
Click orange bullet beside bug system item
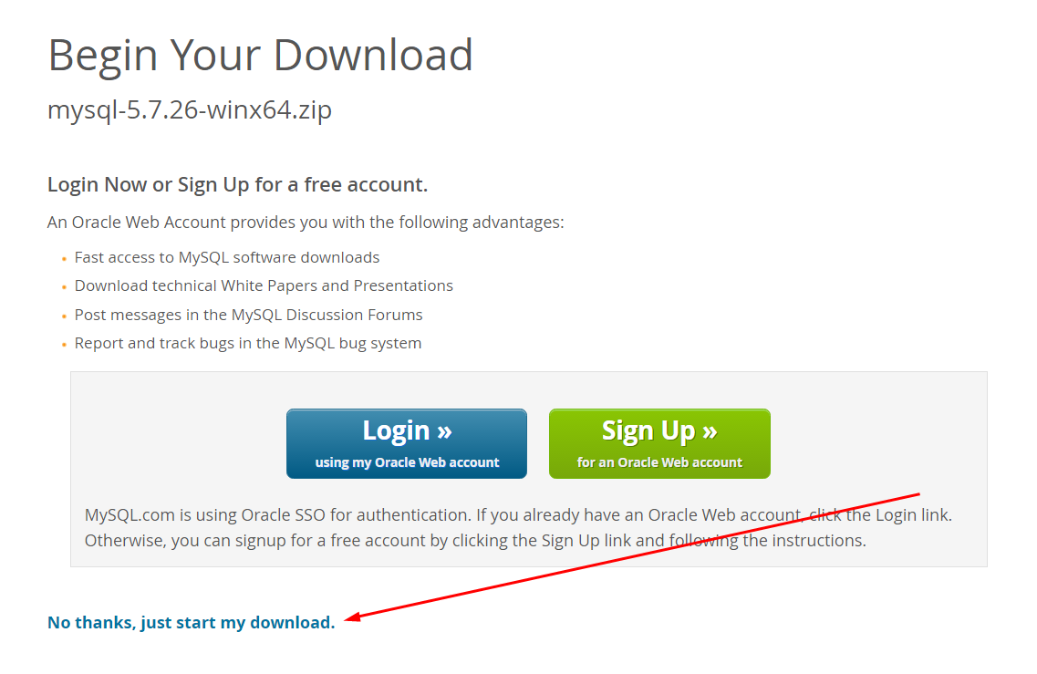pos(64,345)
